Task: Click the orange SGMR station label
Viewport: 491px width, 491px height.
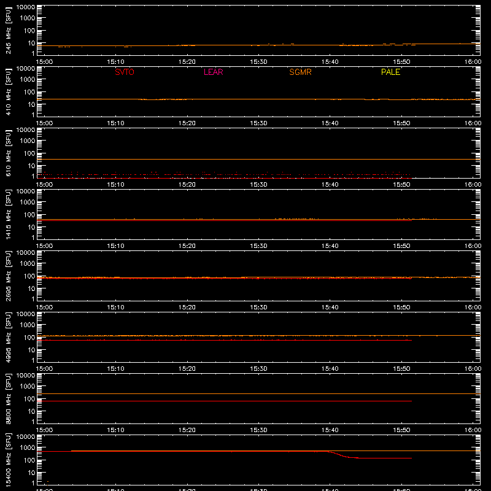Action: pos(300,72)
